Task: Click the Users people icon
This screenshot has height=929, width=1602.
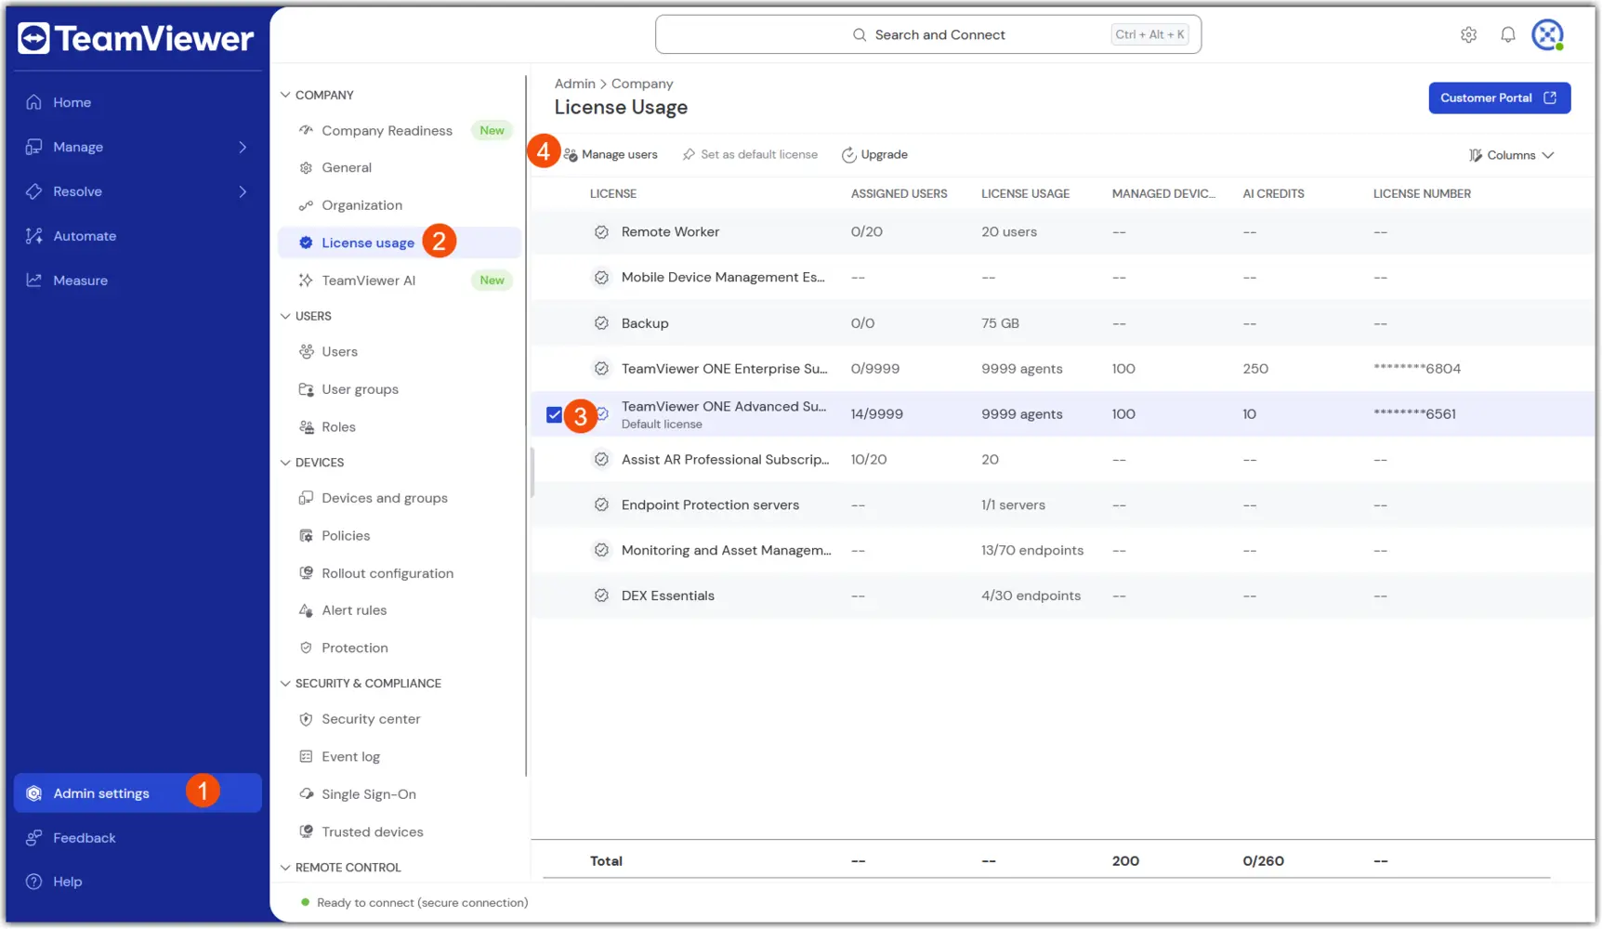Action: tap(306, 351)
